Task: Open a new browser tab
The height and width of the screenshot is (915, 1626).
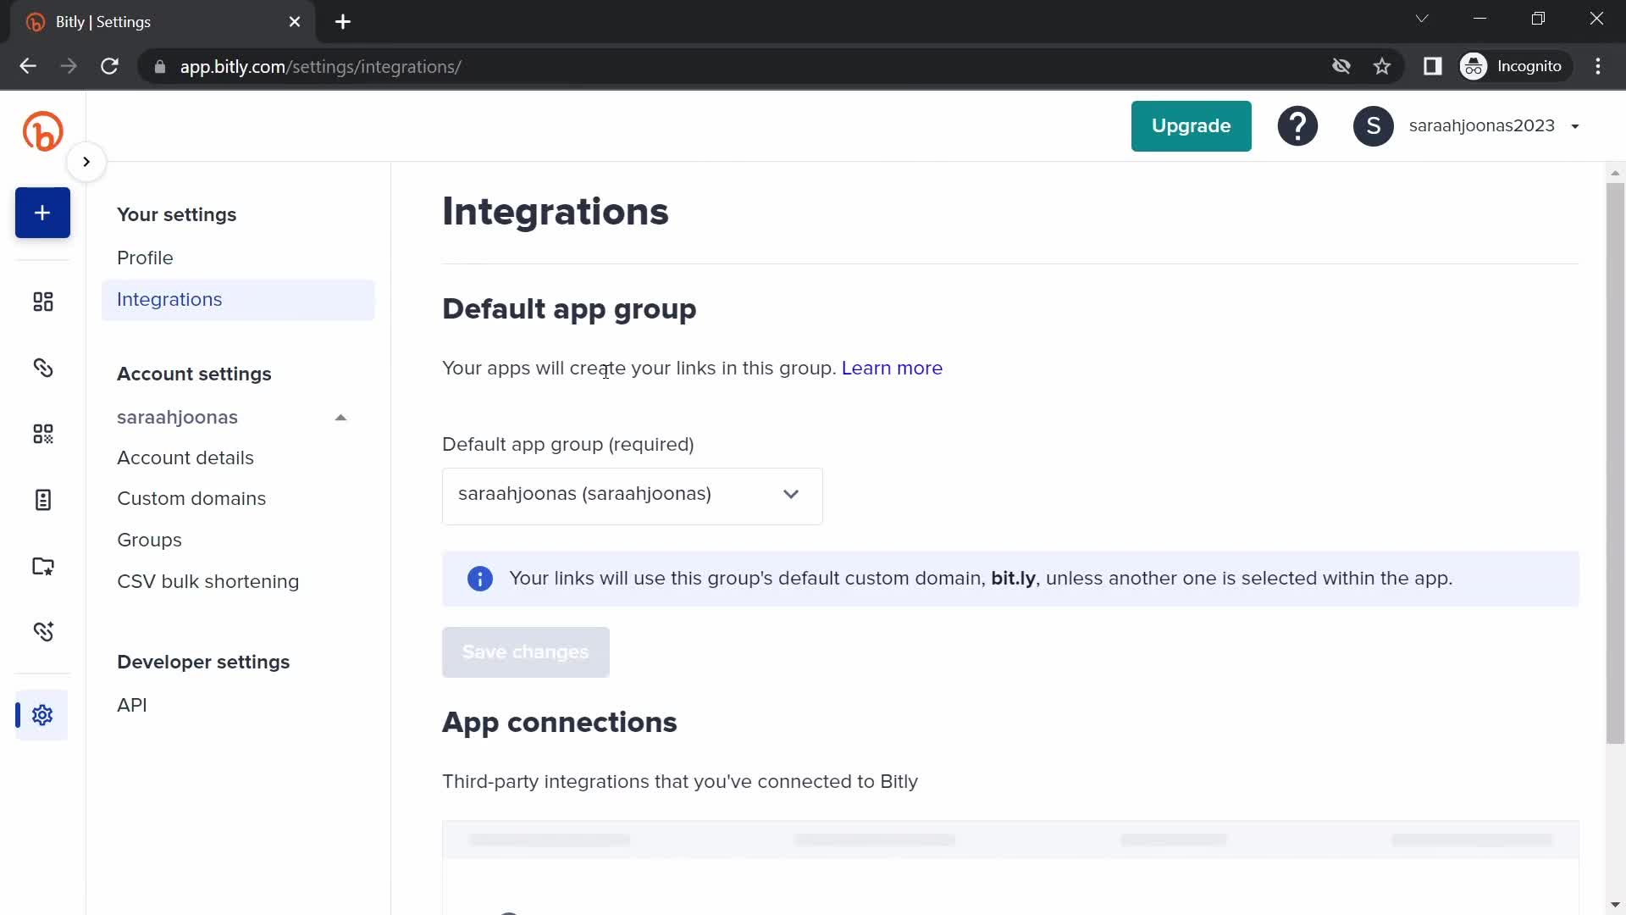Action: (343, 22)
